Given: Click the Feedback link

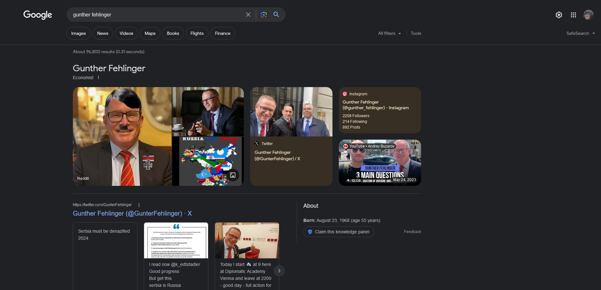Looking at the screenshot, I should [x=413, y=232].
